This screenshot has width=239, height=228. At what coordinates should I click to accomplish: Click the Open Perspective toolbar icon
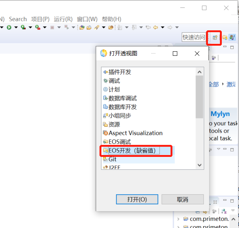[x=215, y=37]
